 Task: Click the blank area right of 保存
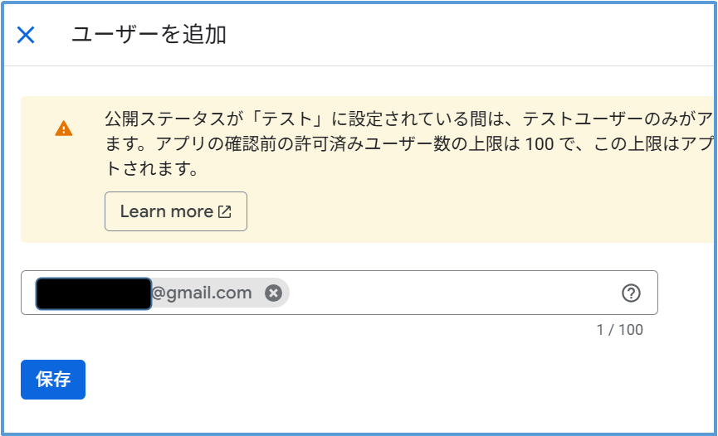pos(332,381)
